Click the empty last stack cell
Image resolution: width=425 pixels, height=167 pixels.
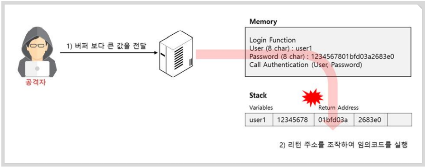pyautogui.click(x=400, y=120)
